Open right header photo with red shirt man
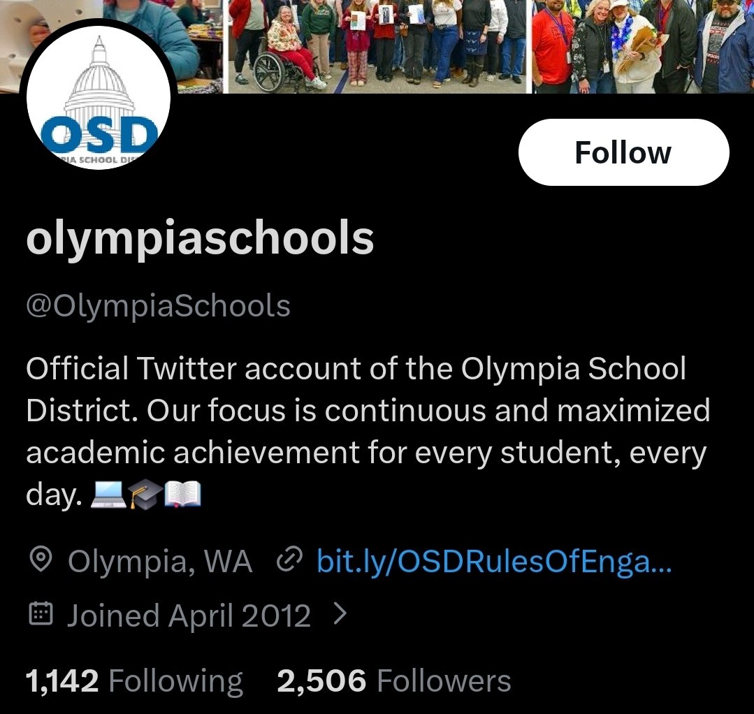The width and height of the screenshot is (754, 714). pyautogui.click(x=643, y=47)
